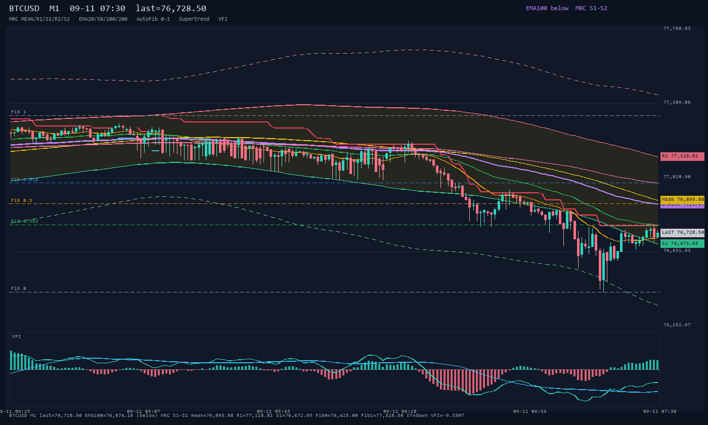Click the 77,010.90 price axis label
The height and width of the screenshot is (425, 708).
677,177
